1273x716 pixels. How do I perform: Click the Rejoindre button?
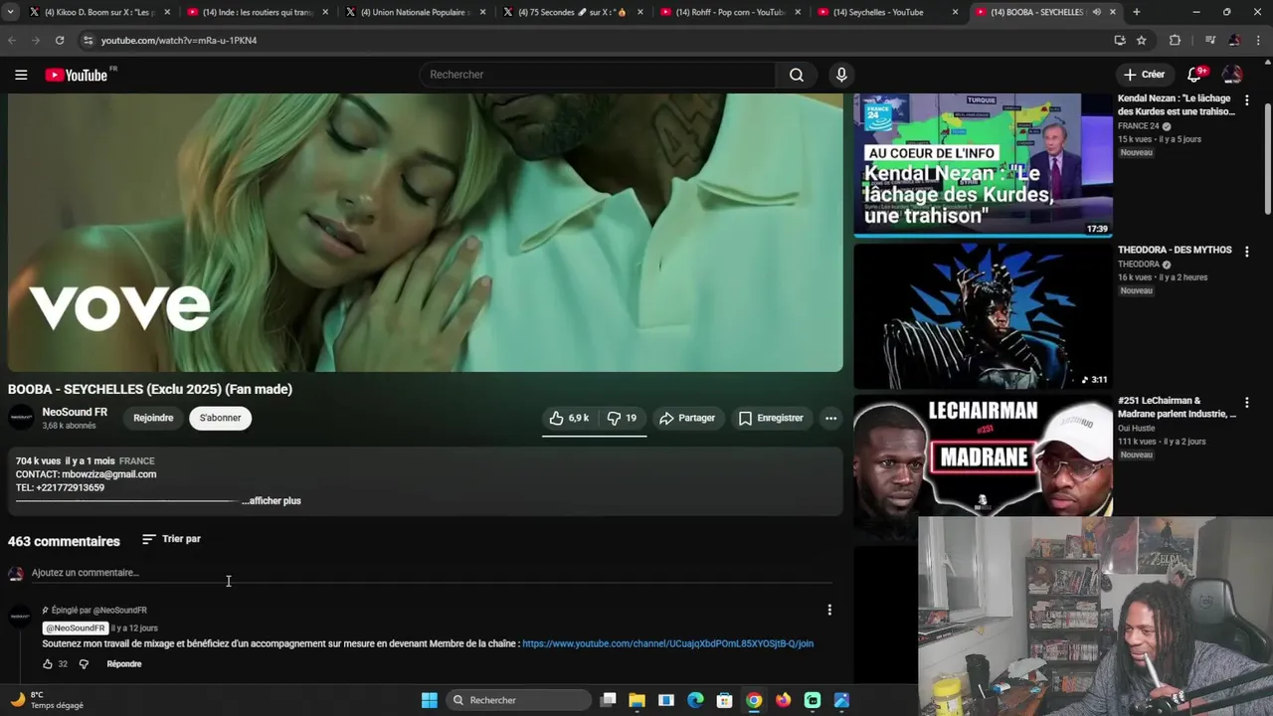tap(153, 418)
